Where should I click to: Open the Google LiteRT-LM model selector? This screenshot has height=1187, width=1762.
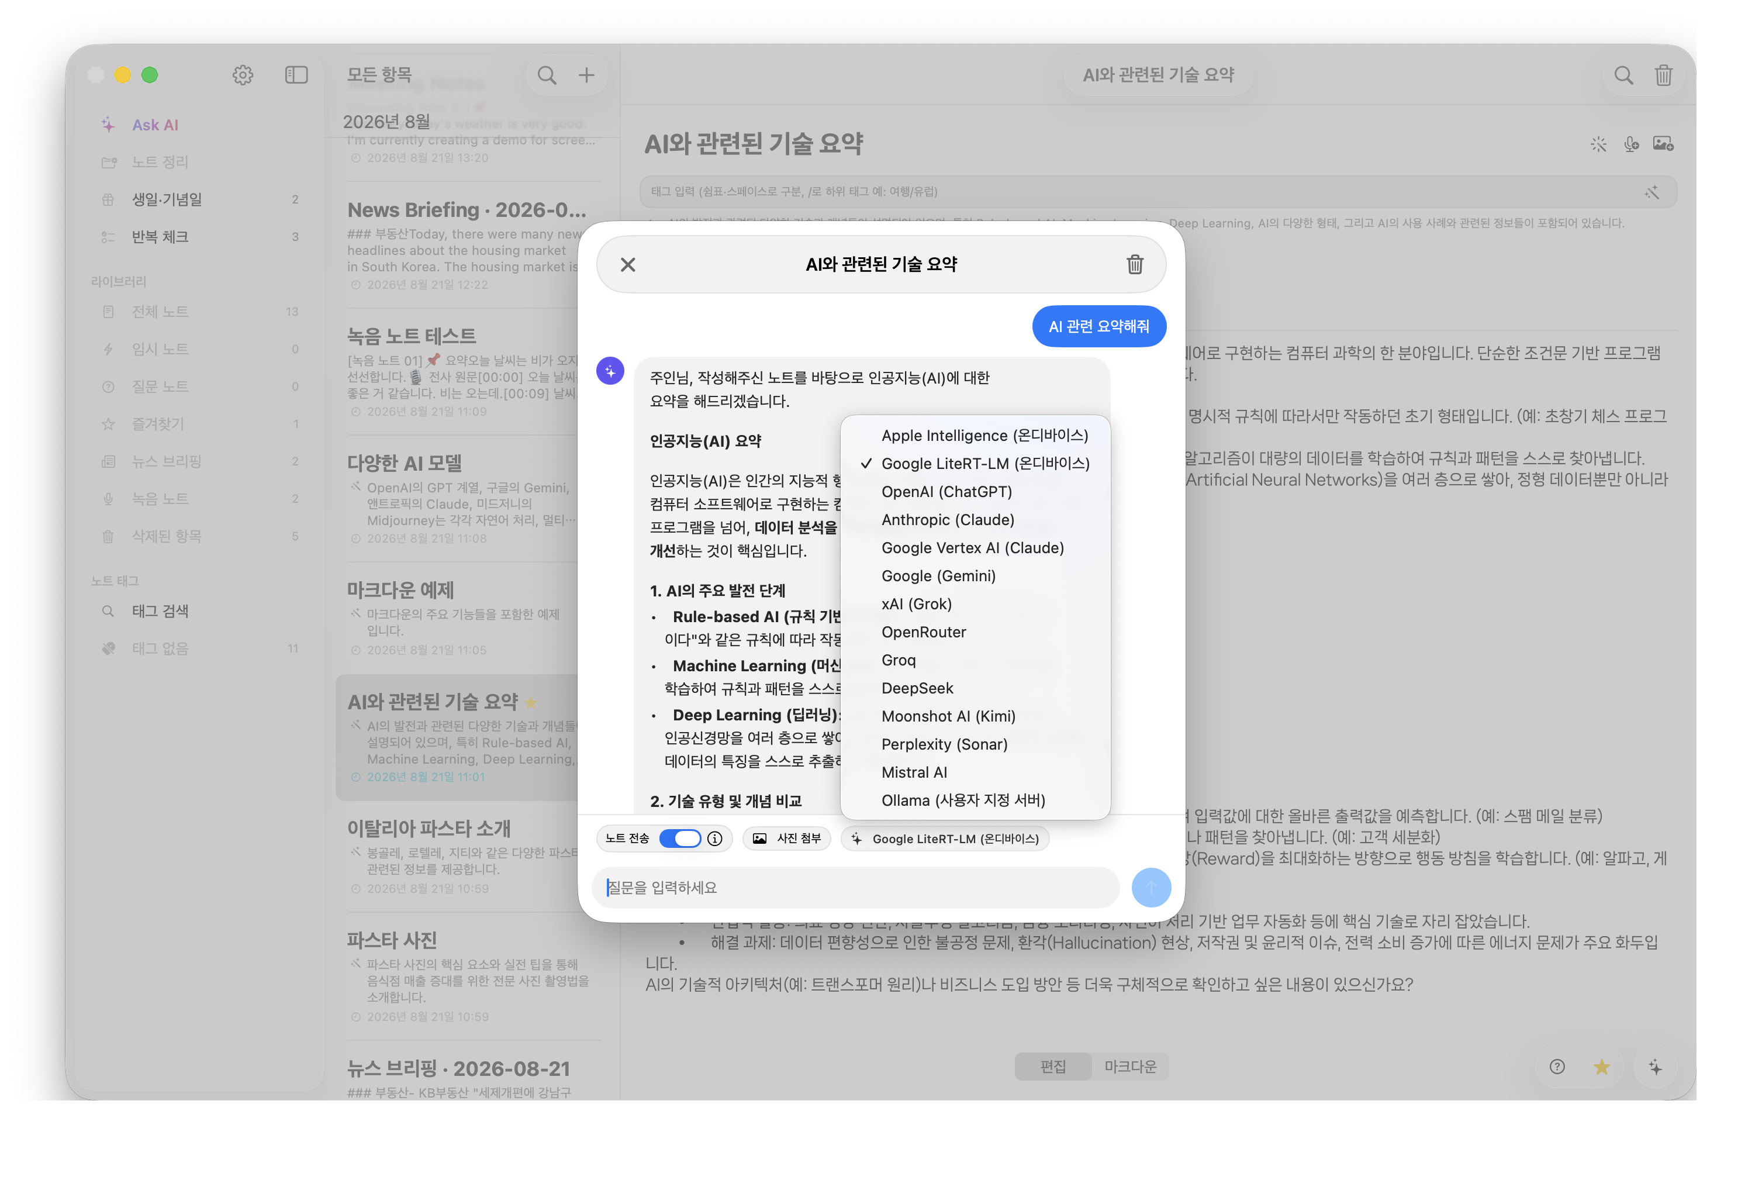coord(945,839)
